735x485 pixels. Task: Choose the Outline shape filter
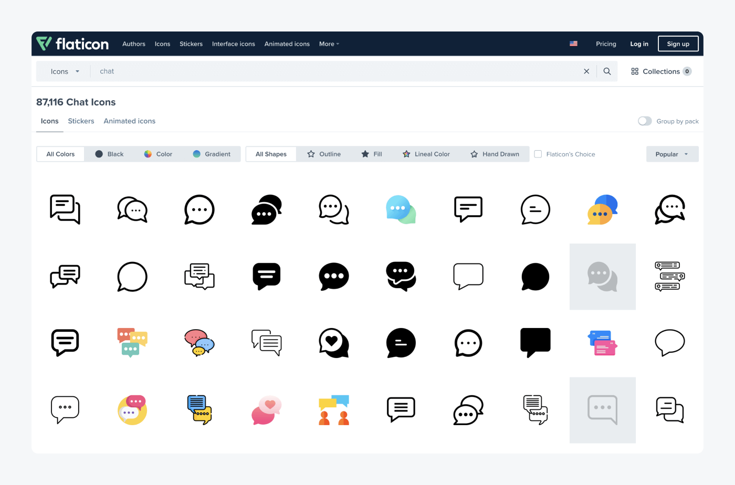click(x=324, y=154)
